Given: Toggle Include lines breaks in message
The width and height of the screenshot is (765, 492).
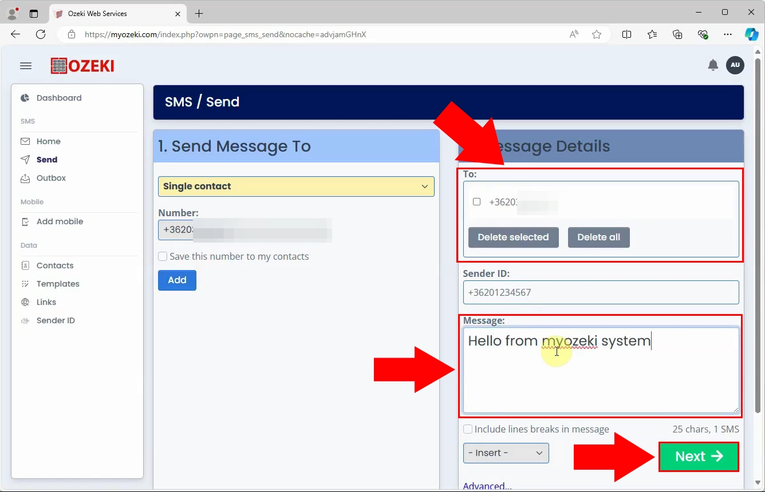Looking at the screenshot, I should click(x=468, y=429).
